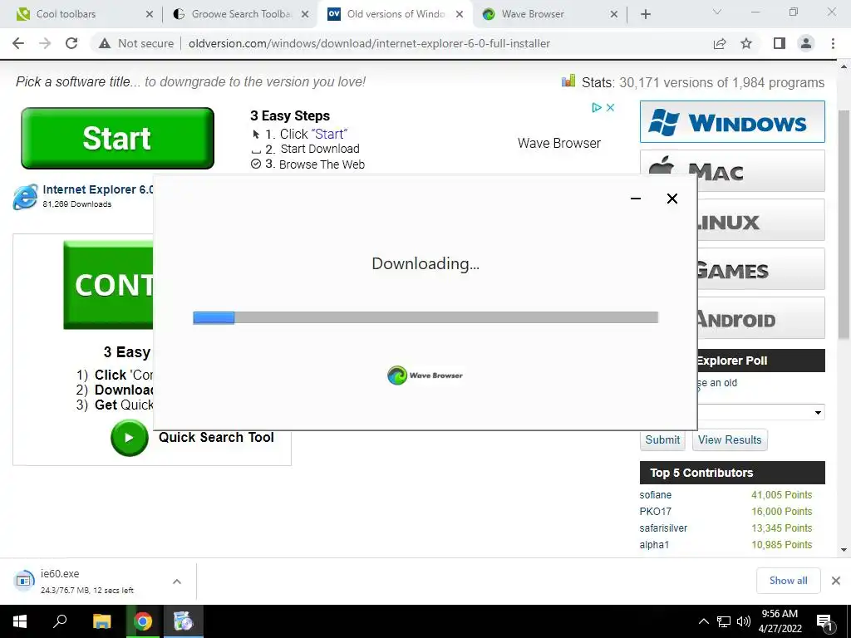Open the notification center icon
The width and height of the screenshot is (851, 638).
(824, 623)
